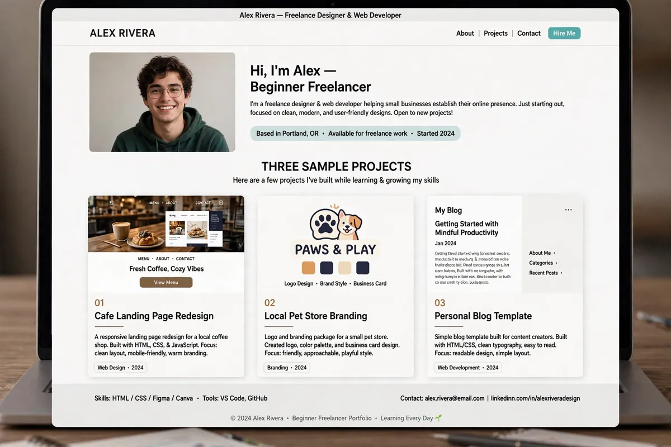671x447 pixels.
Task: Select the orange Paws & Play color swatch
Action: pos(309,268)
